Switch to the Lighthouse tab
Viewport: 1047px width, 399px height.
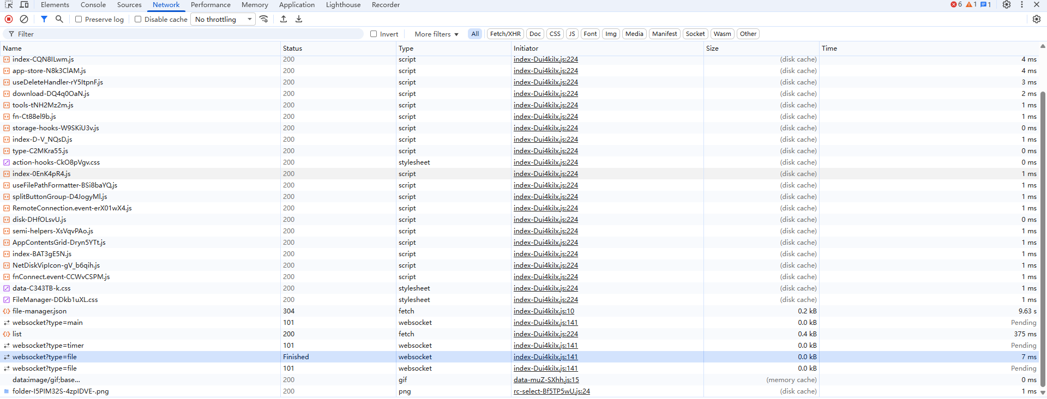click(343, 5)
